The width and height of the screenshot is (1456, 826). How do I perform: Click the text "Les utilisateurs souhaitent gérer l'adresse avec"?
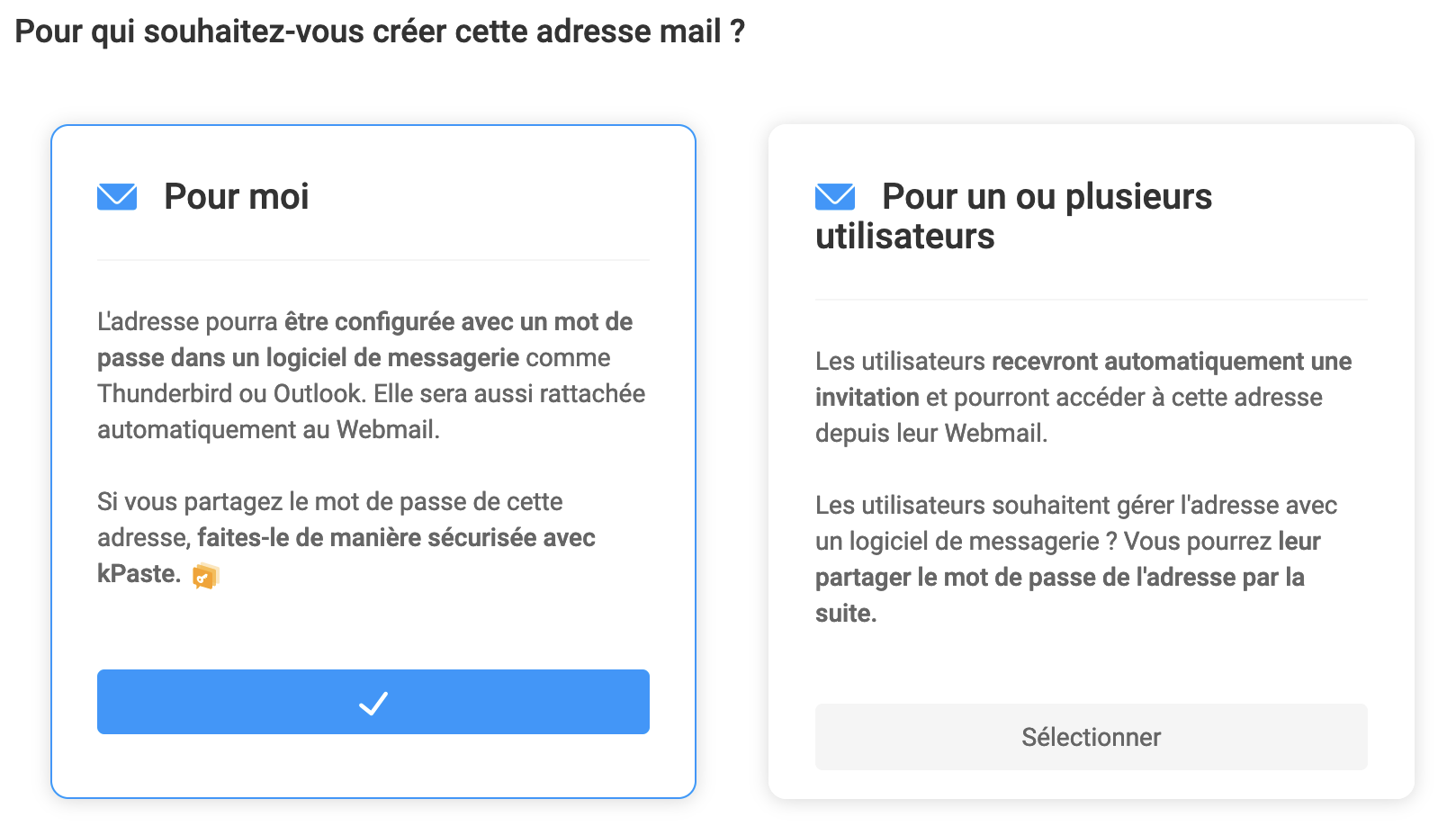(x=1075, y=506)
